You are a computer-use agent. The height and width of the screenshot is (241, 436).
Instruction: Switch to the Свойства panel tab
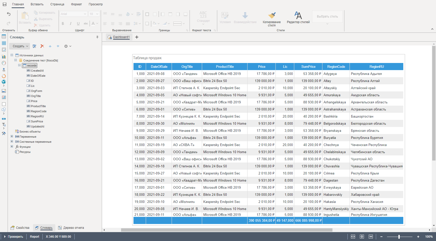[20, 228]
